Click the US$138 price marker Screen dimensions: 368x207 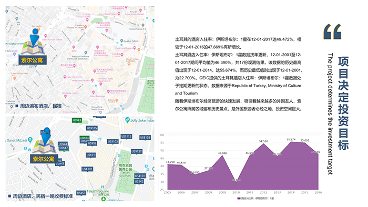tap(145, 138)
